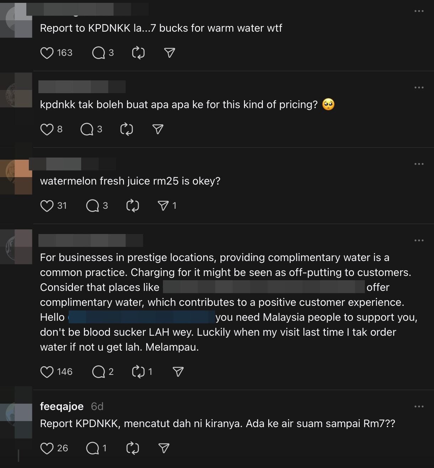434x468 pixels.
Task: Repost the kpdnkk pricing comment
Action: 126,129
